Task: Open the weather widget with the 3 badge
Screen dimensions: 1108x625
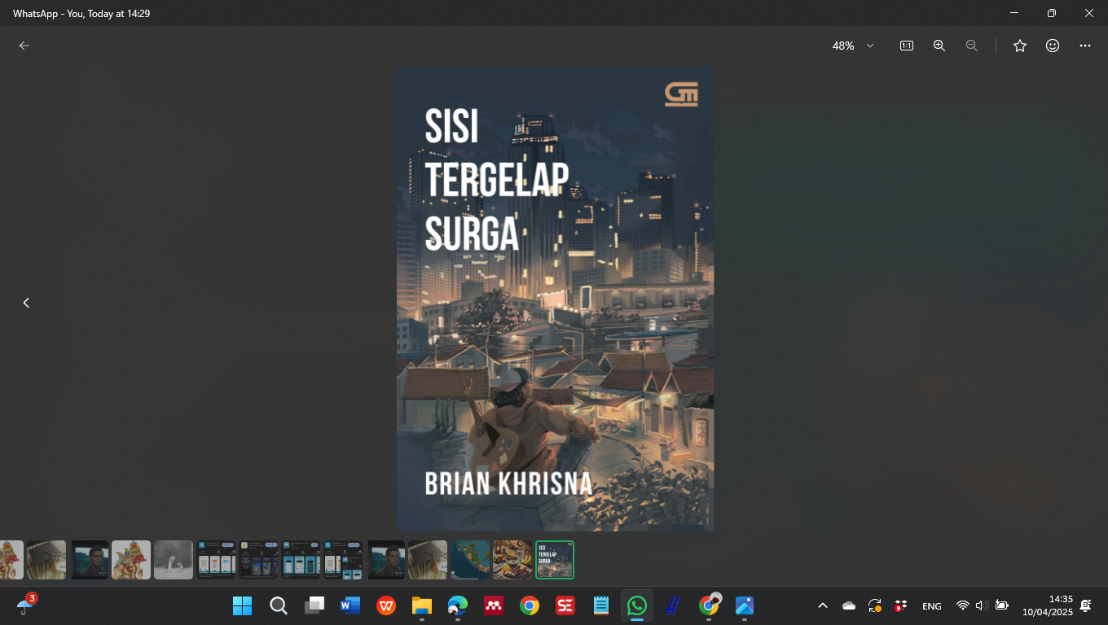Action: 26,605
